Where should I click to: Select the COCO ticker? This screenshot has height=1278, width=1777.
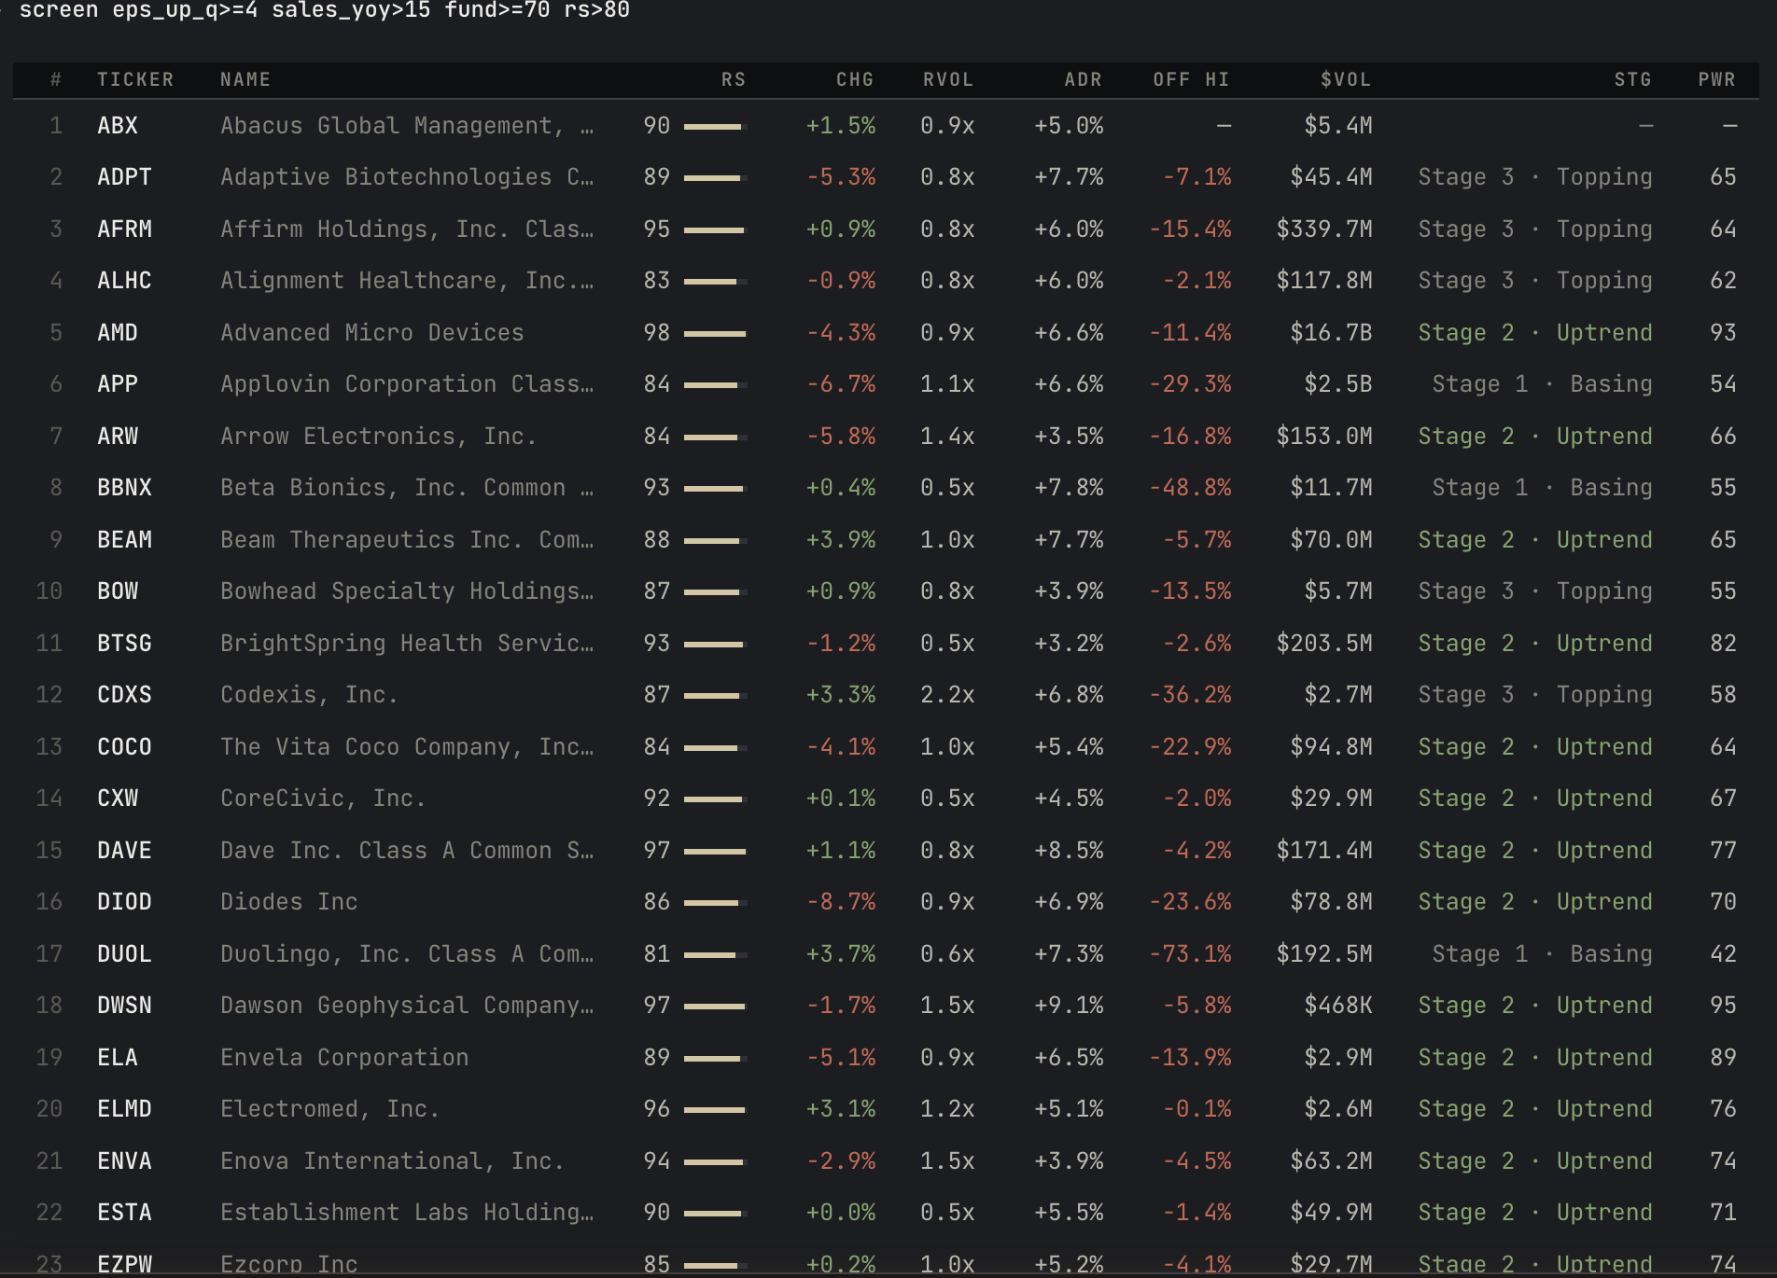pyautogui.click(x=124, y=747)
